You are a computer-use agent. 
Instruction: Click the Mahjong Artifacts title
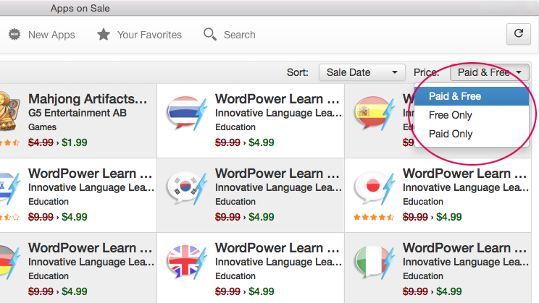pyautogui.click(x=88, y=99)
